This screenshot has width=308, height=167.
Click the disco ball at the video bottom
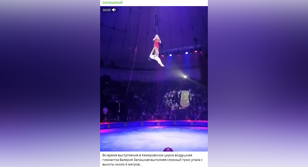[168, 149]
